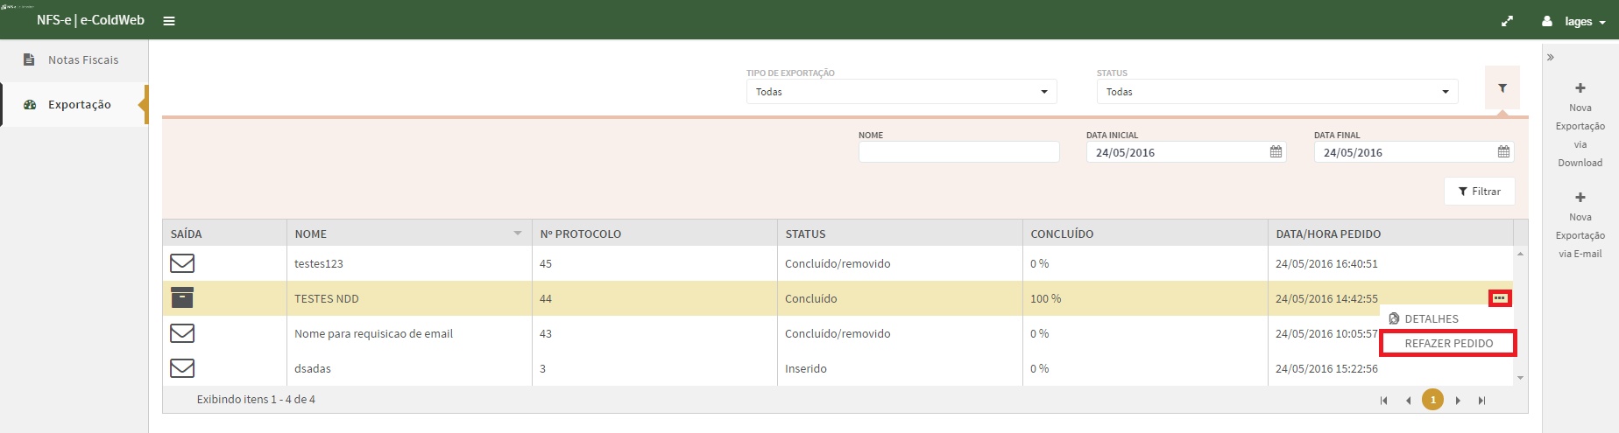Collapse the right panel double chevron
The height and width of the screenshot is (433, 1619).
[1551, 57]
